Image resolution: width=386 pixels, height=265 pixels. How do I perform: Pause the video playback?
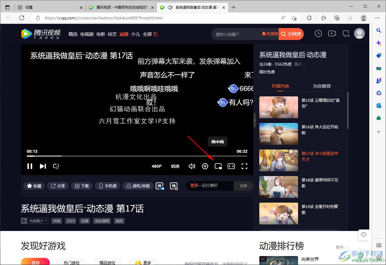tap(30, 166)
